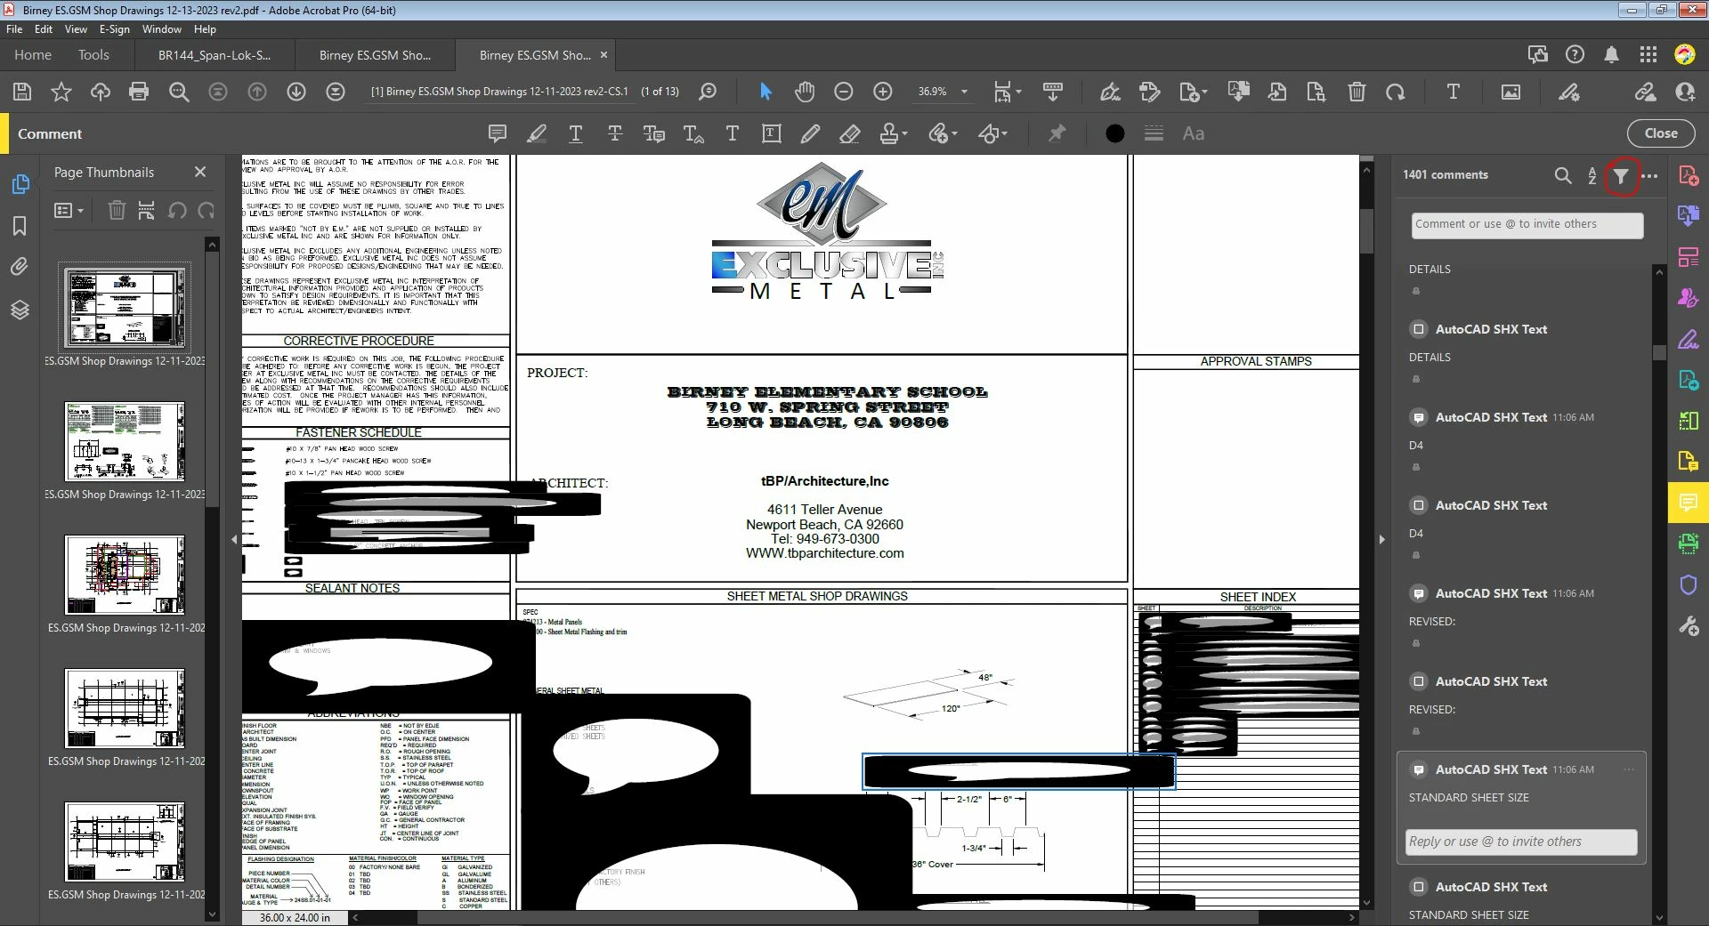The height and width of the screenshot is (926, 1709).
Task: Click the rotate page icon in toolbar
Action: coord(1396,92)
